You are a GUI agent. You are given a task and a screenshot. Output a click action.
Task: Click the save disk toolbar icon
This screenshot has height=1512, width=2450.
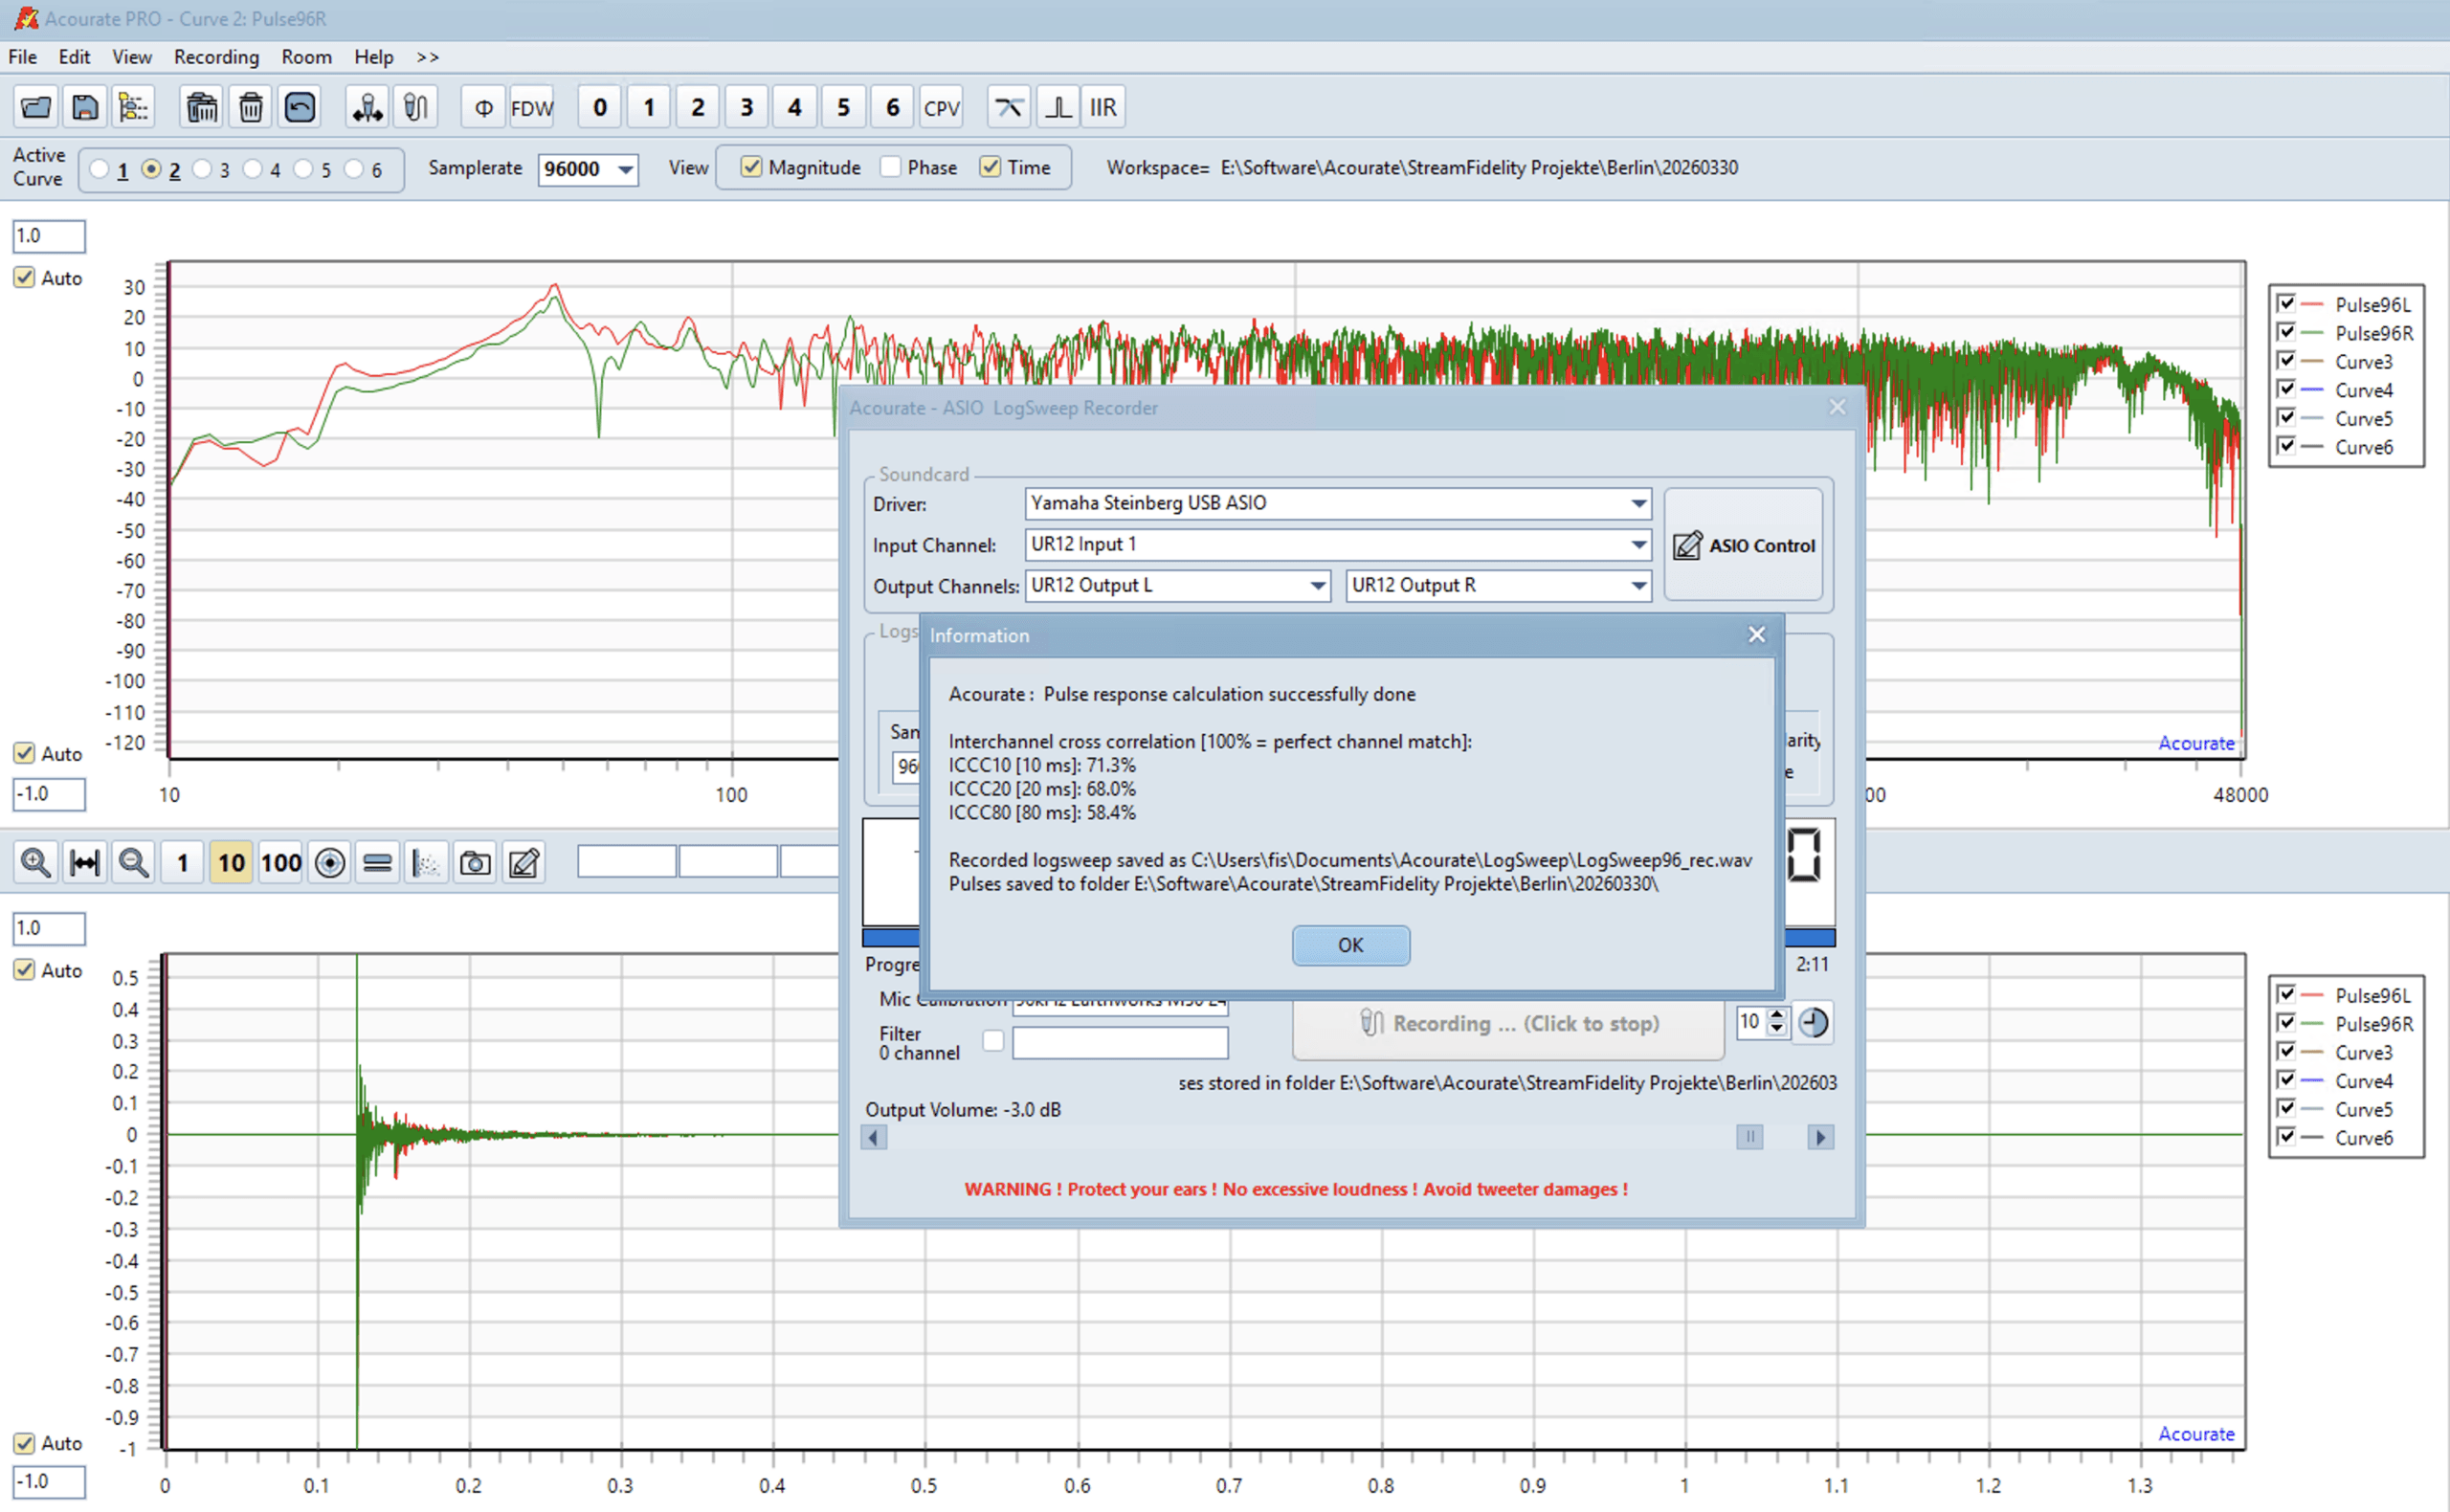[x=85, y=107]
